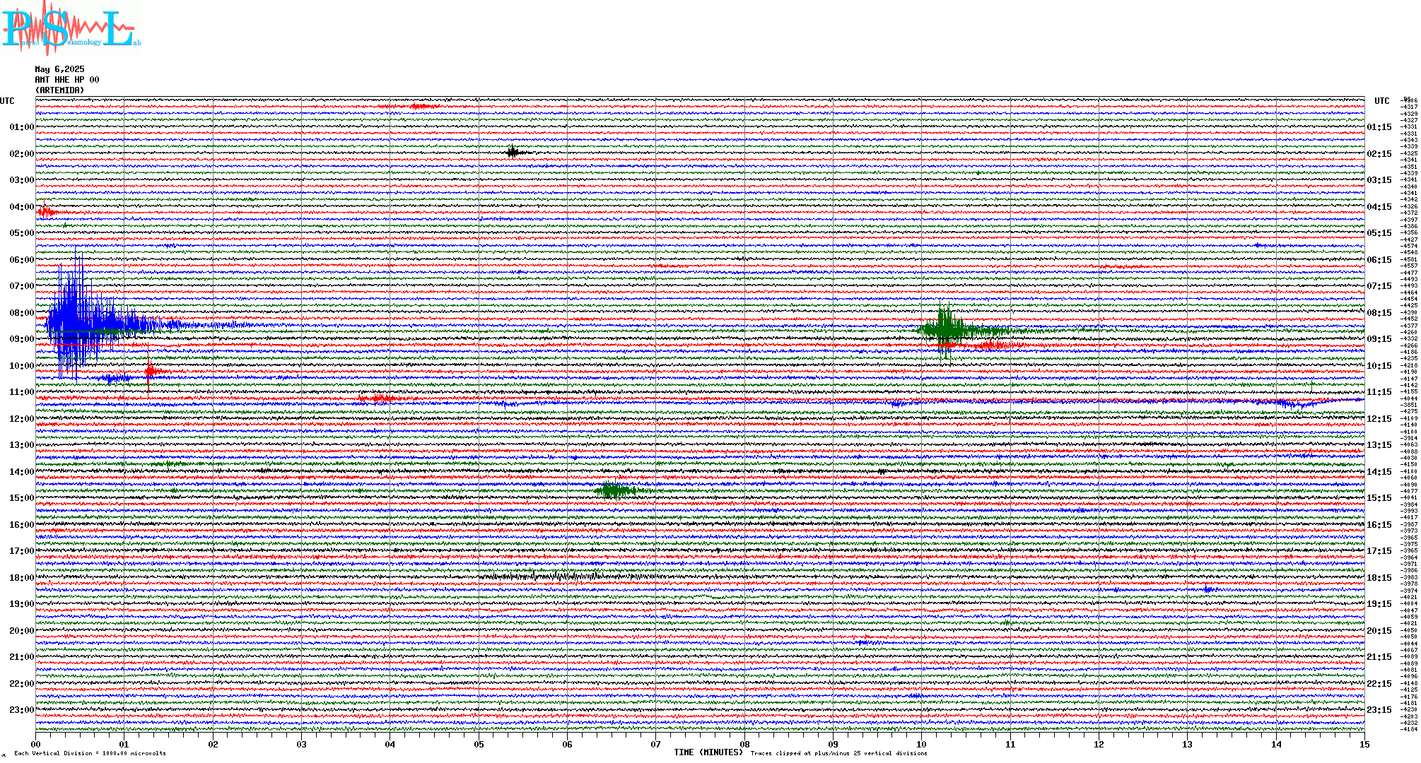1421x763 pixels.
Task: Click minute tick 07 on bottom axis
Action: click(655, 744)
